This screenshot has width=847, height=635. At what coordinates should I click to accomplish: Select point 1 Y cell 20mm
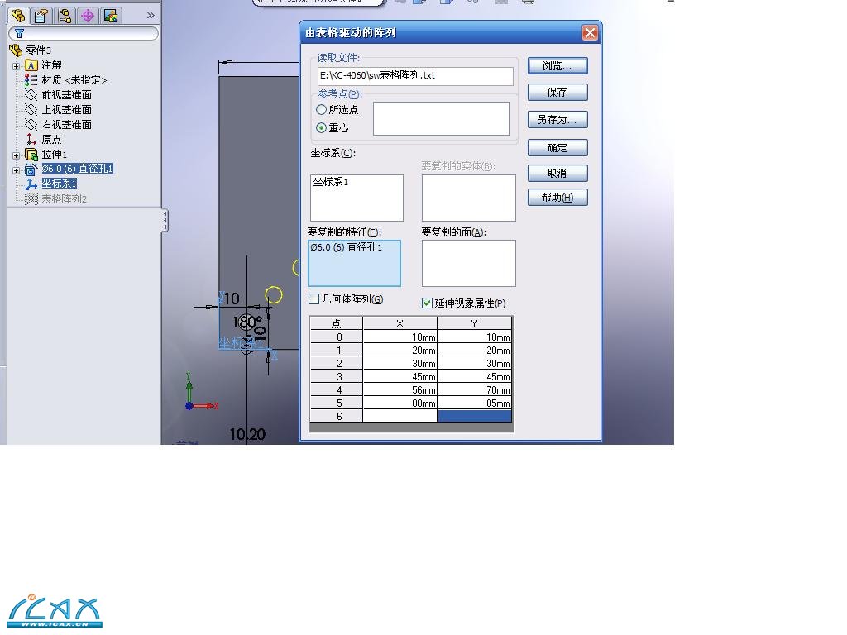(x=474, y=350)
